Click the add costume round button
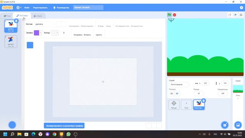 click(x=12, y=125)
